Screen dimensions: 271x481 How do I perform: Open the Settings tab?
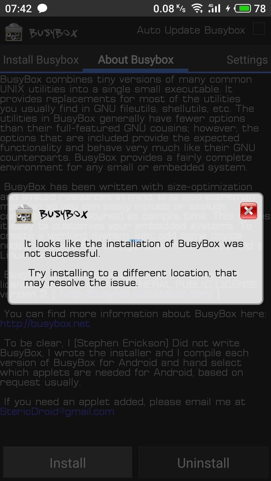[247, 60]
